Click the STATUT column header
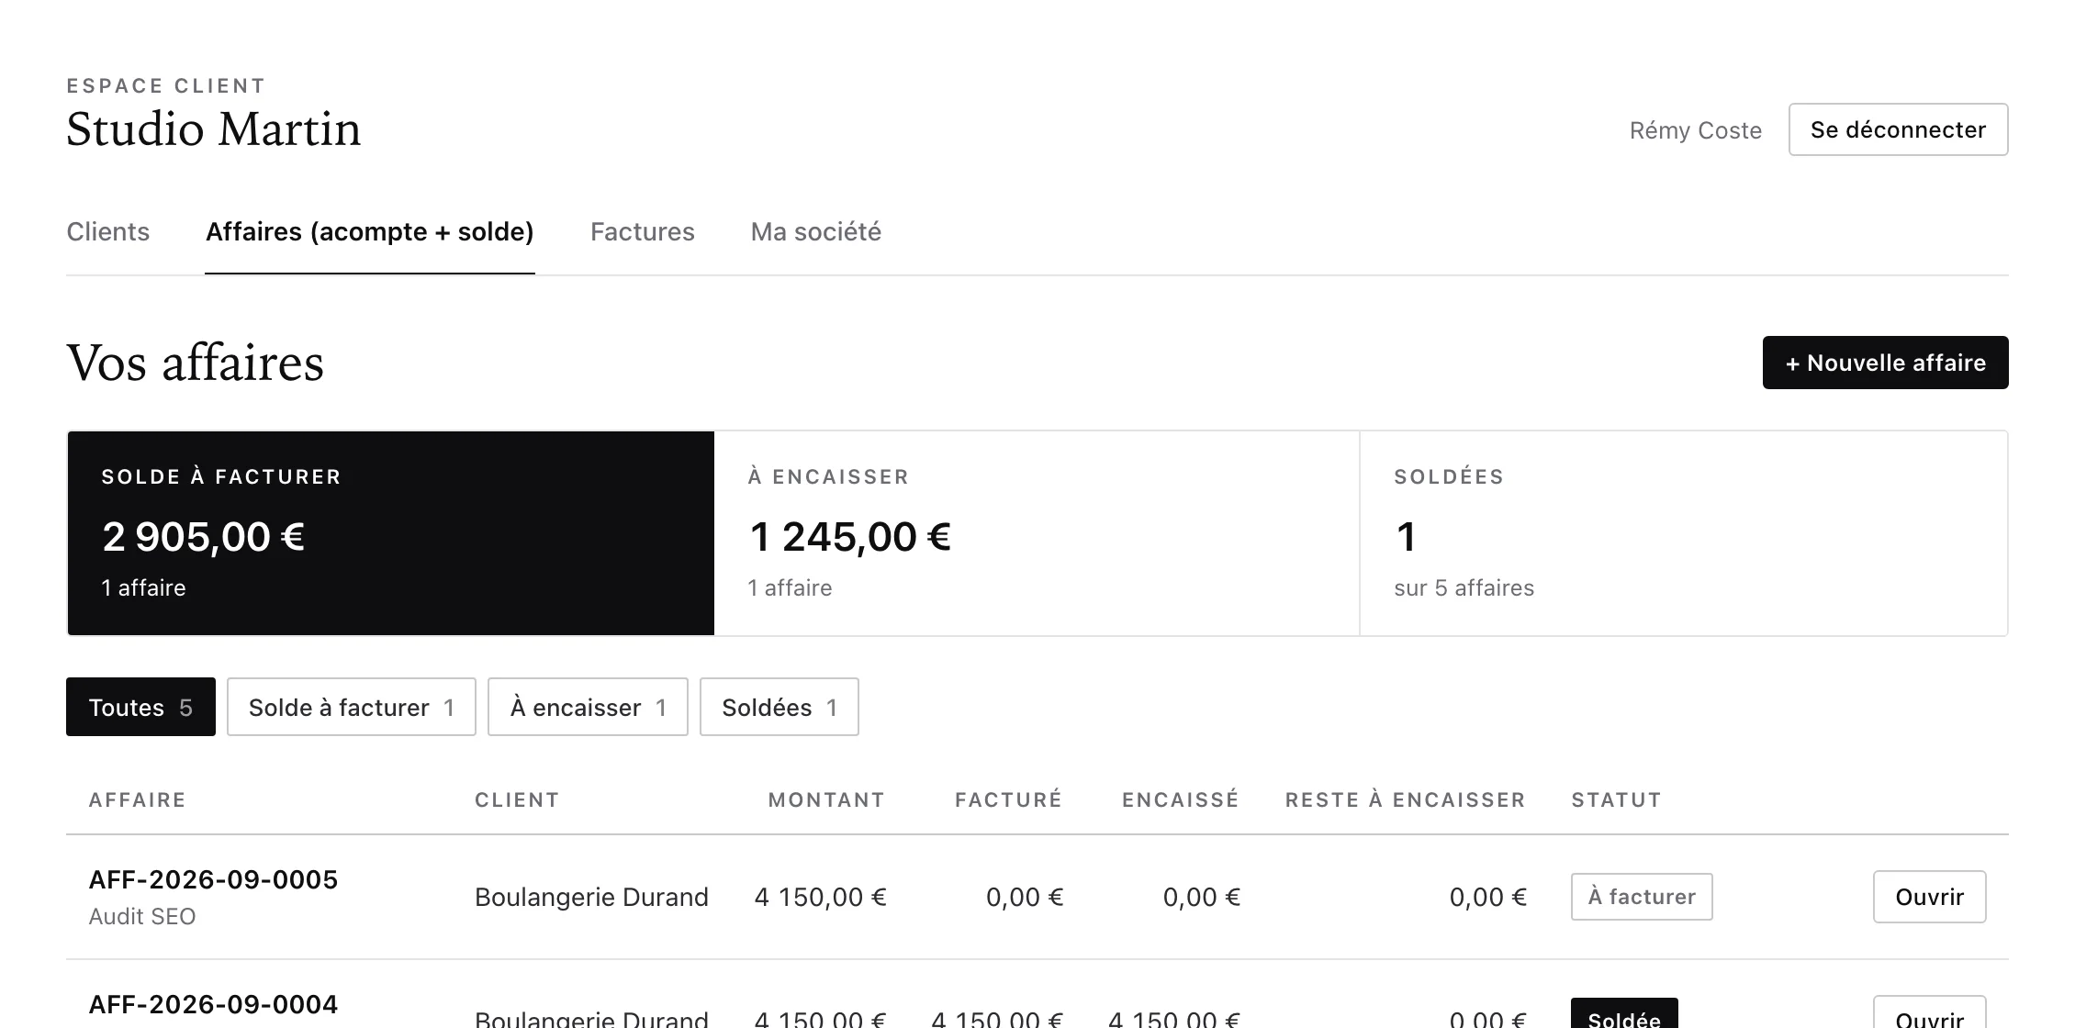This screenshot has width=2075, height=1028. (x=1616, y=799)
